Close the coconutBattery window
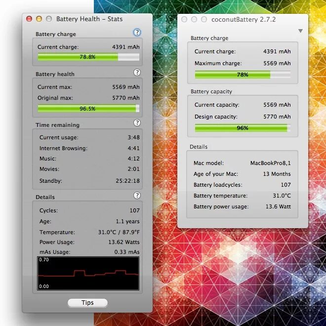 tap(184, 19)
